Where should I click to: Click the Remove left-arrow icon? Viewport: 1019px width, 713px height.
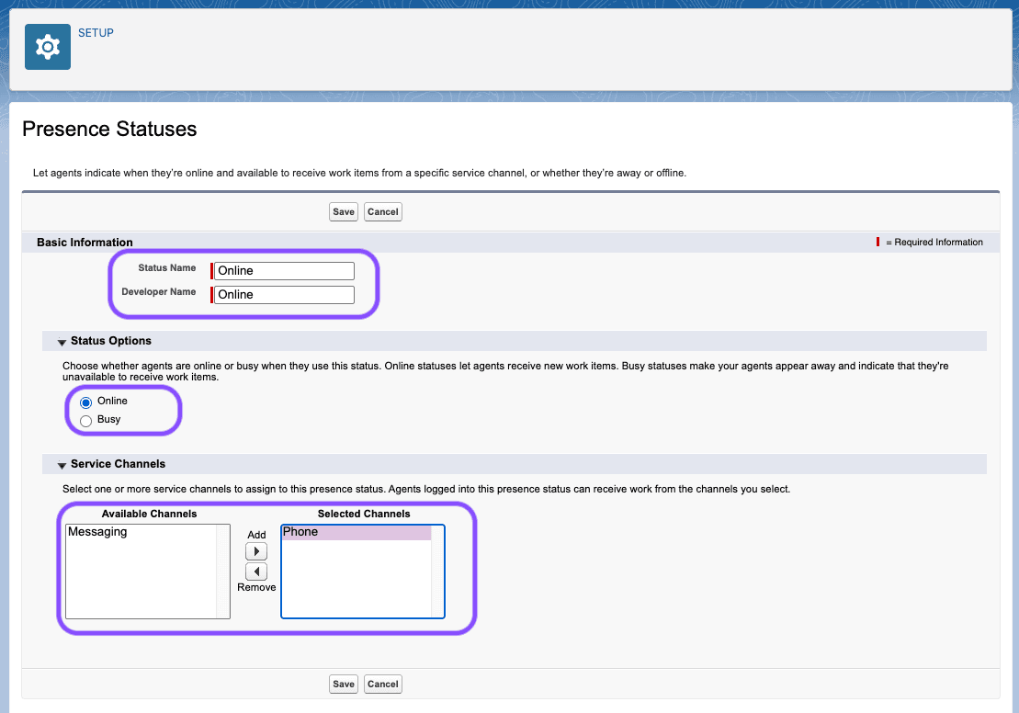tap(256, 571)
